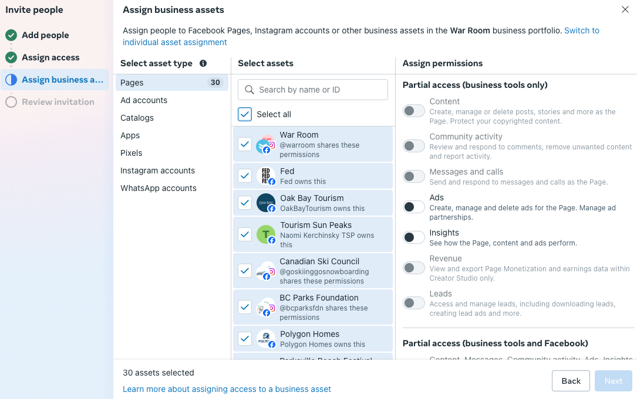Click the Oak Bay Tourism page logo
This screenshot has height=399, width=637.
tap(265, 203)
